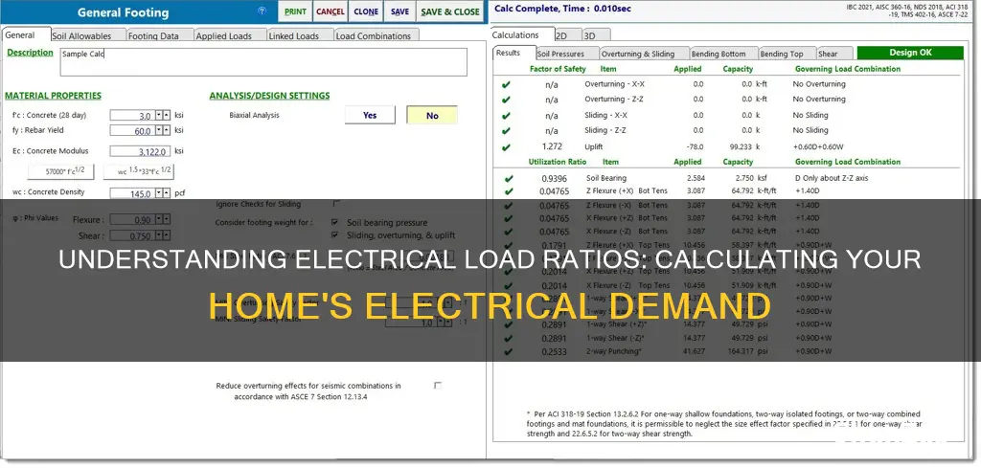The height and width of the screenshot is (468, 981).
Task: Click the SAVE button
Action: point(399,11)
